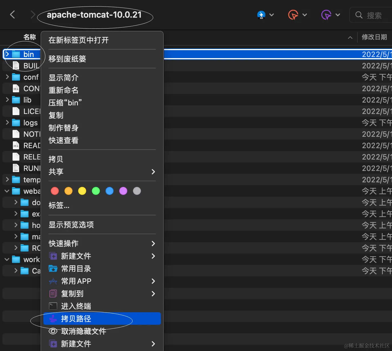Apply the purple tag color
The image size is (392, 351).
point(123,191)
